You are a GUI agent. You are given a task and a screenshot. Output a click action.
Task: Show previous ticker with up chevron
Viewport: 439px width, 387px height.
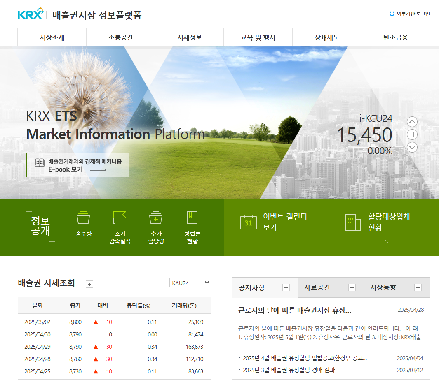(x=412, y=122)
